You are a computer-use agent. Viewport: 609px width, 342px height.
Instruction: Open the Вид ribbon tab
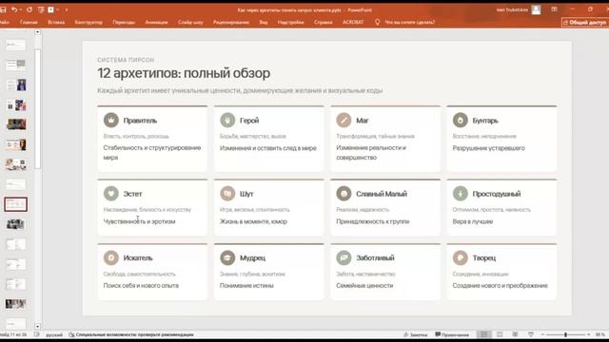pyautogui.click(x=264, y=22)
